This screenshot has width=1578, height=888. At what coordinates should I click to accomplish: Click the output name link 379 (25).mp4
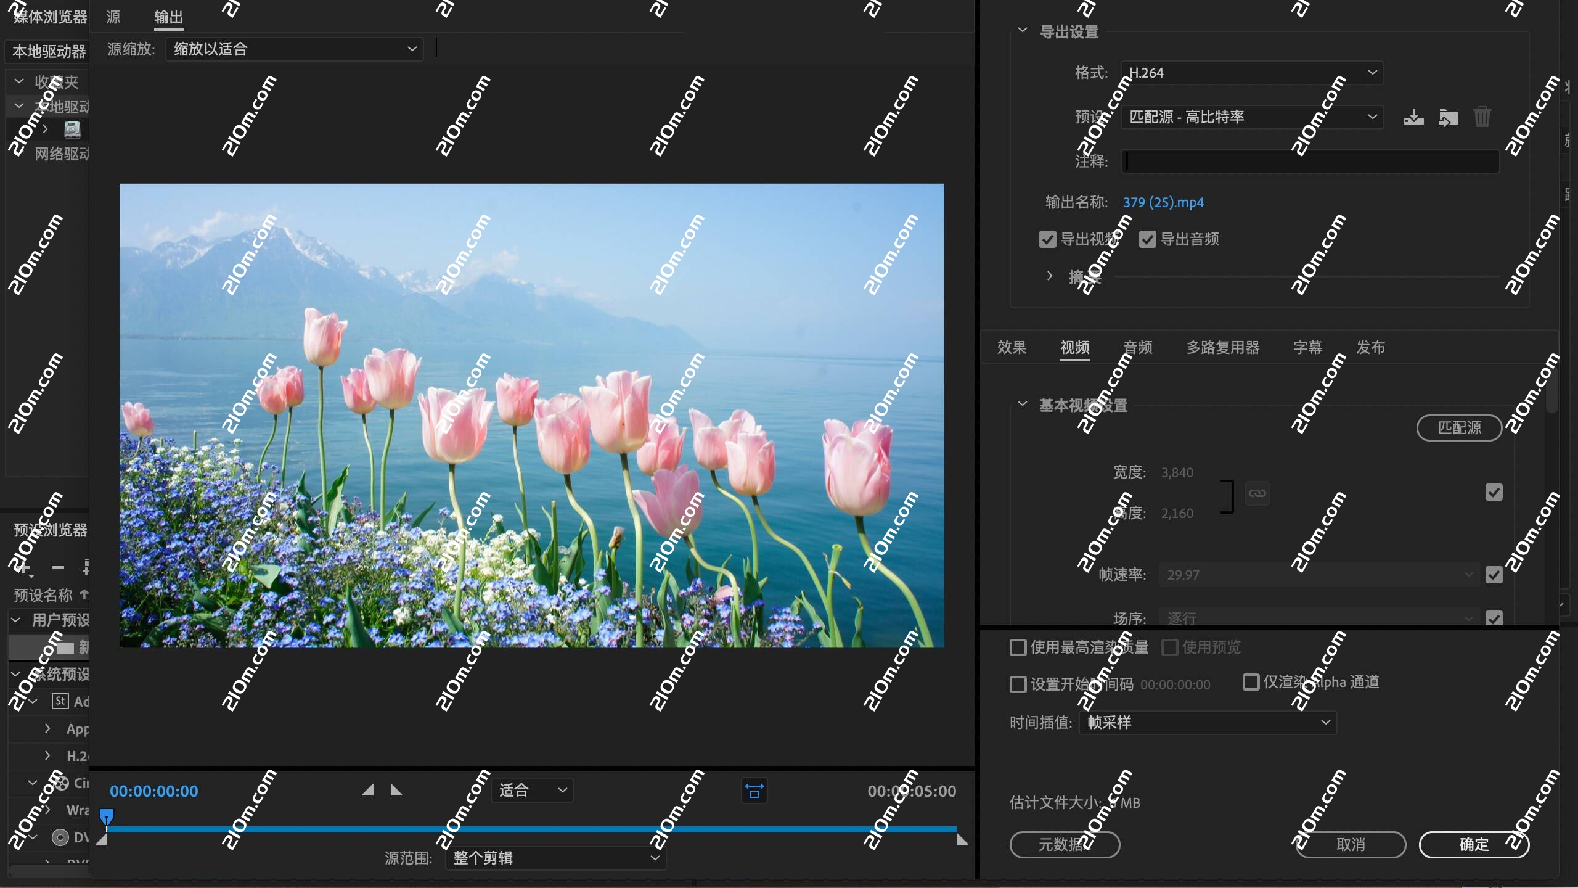coord(1163,202)
